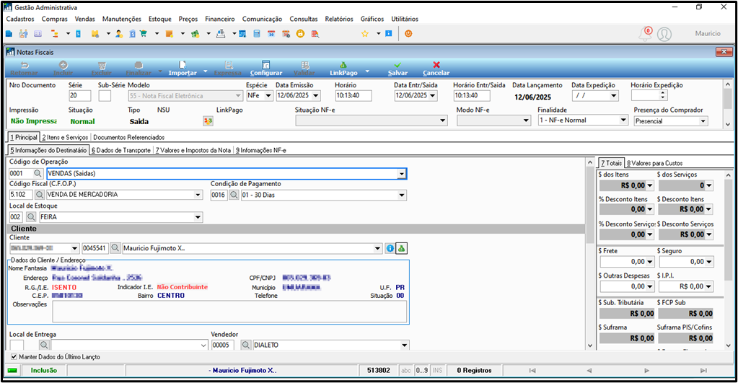Image resolution: width=738 pixels, height=383 pixels.
Task: Click the yellow star favorites icon
Action: tap(365, 34)
